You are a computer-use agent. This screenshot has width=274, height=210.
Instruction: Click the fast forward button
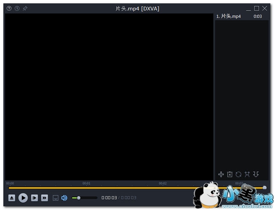(45, 198)
